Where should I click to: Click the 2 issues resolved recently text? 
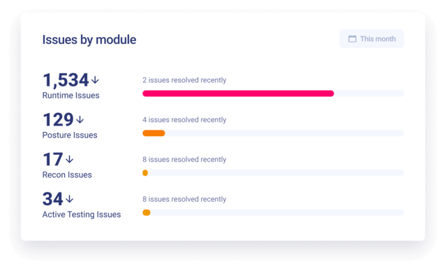click(184, 80)
